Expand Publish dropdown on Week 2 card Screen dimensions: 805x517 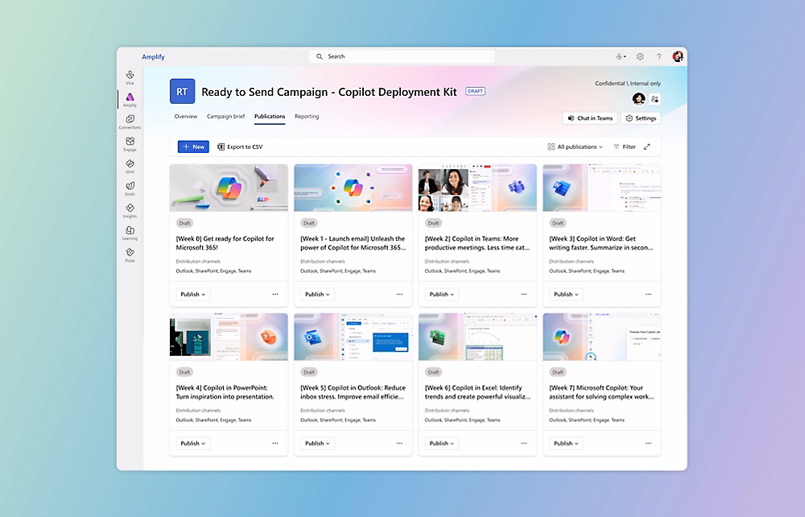(441, 294)
